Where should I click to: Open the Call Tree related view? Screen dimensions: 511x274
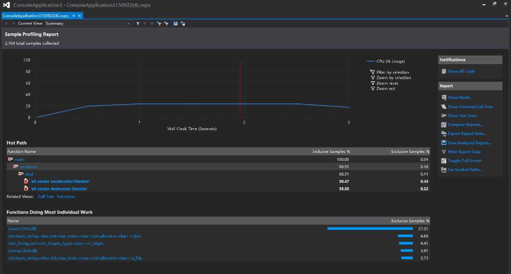[46, 197]
